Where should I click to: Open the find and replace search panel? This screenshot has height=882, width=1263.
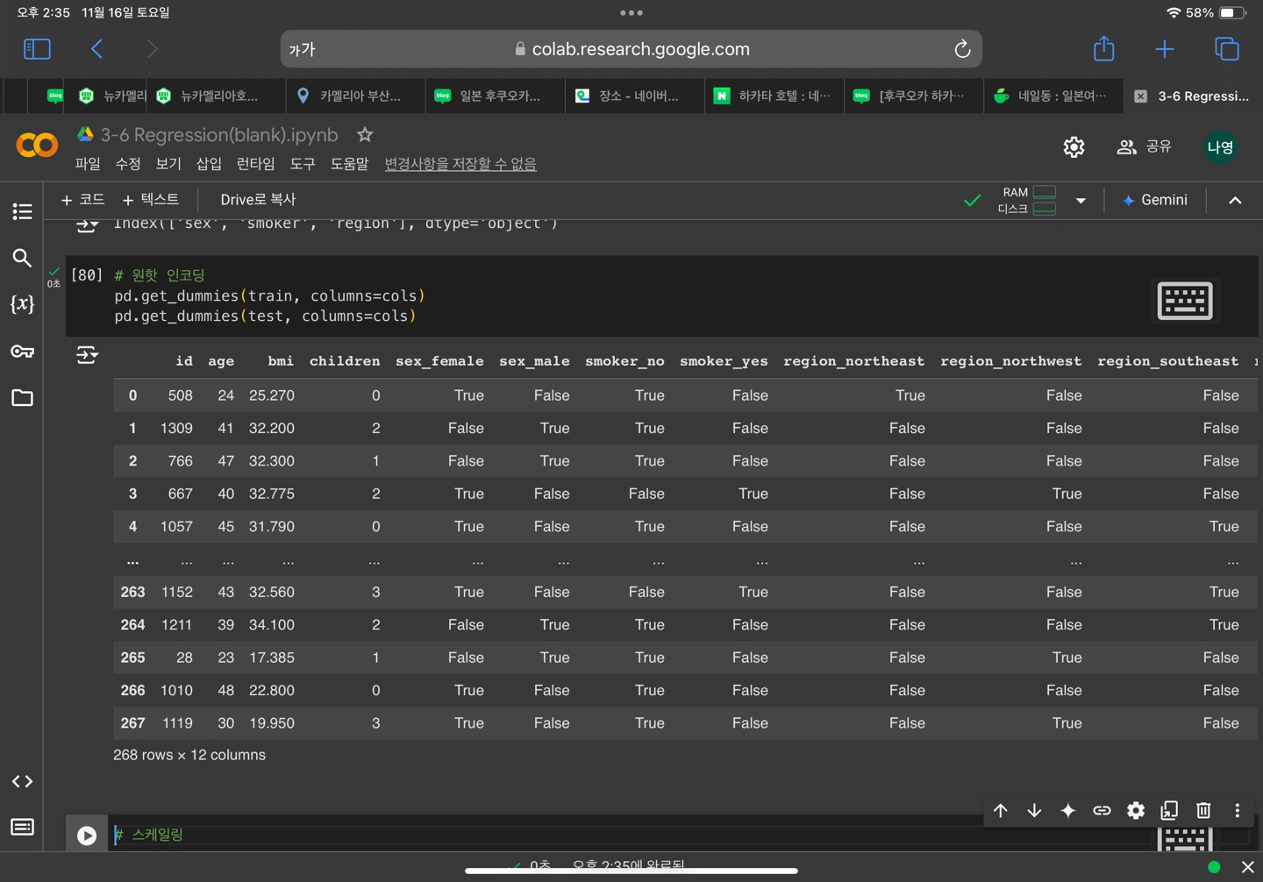[x=22, y=258]
